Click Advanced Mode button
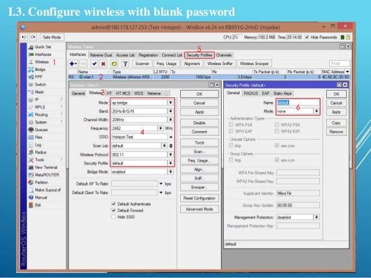This screenshot has height=278, width=371. point(199,209)
